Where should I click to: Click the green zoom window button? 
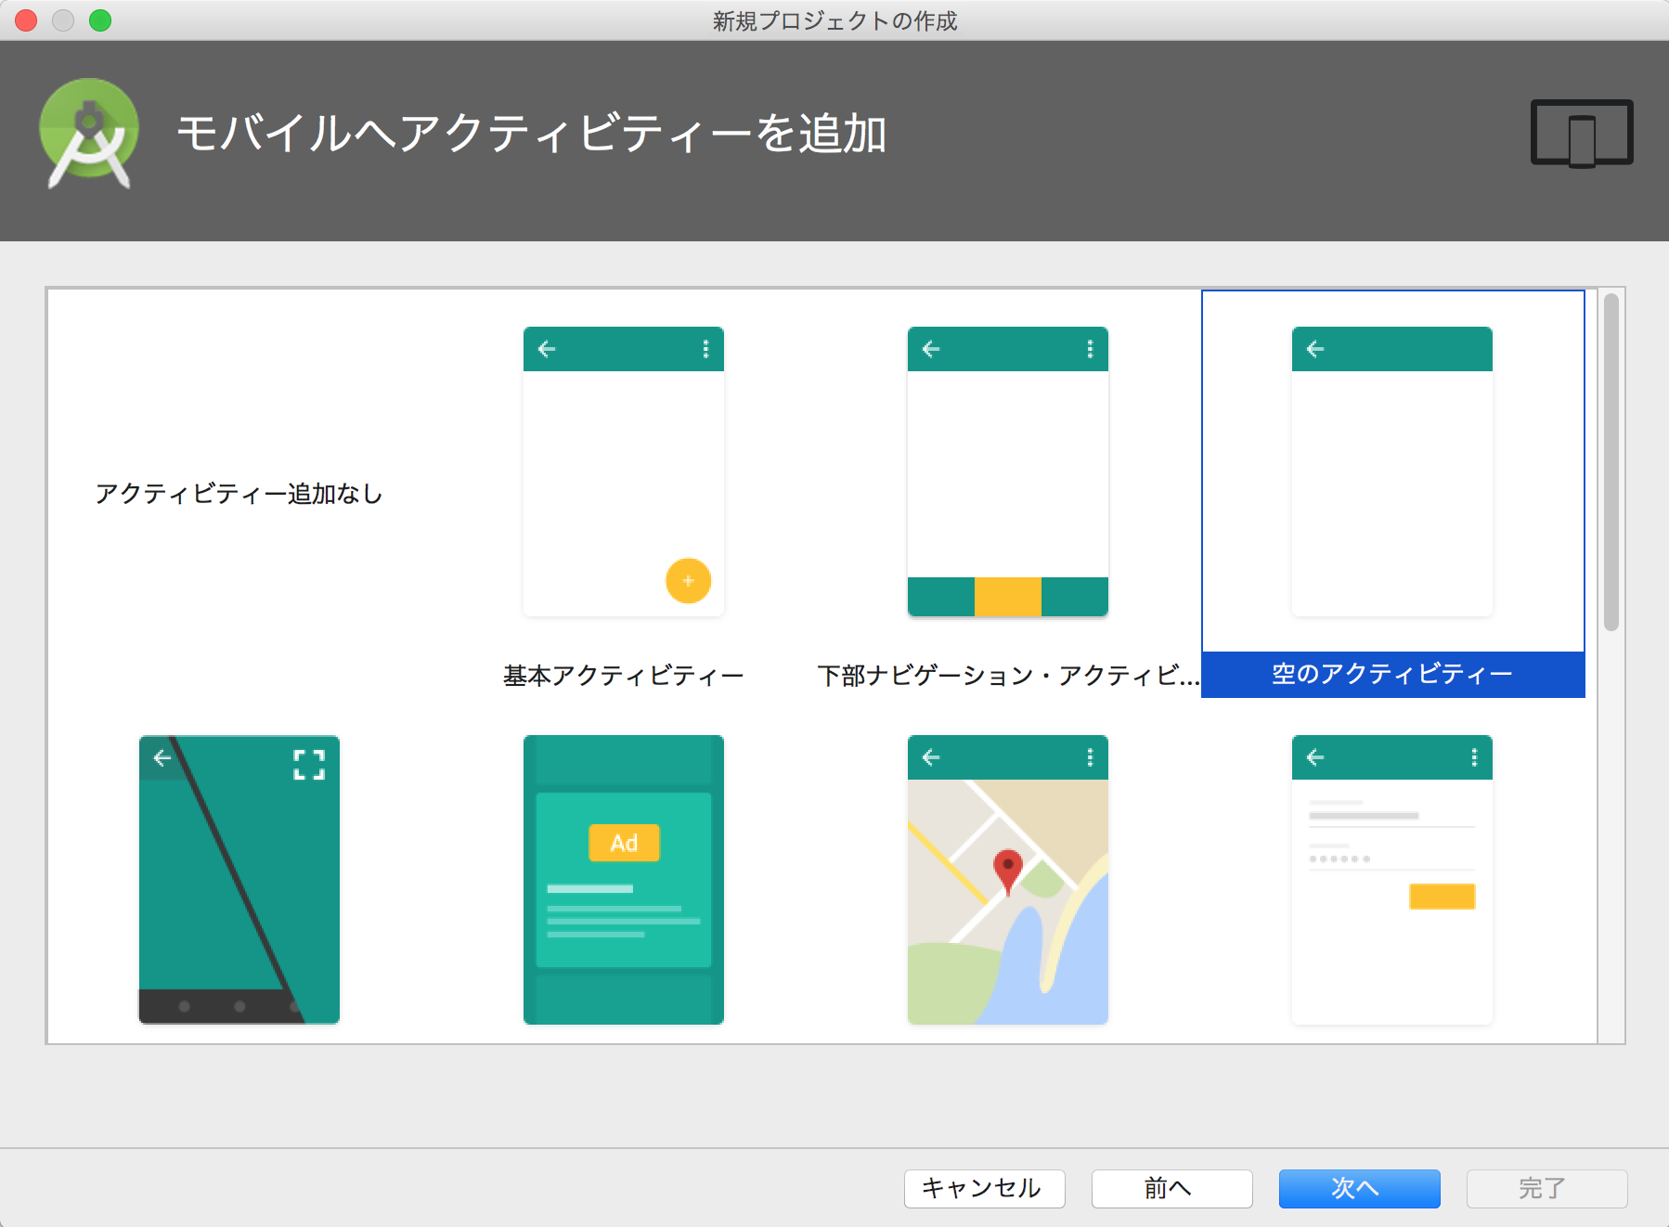click(100, 20)
